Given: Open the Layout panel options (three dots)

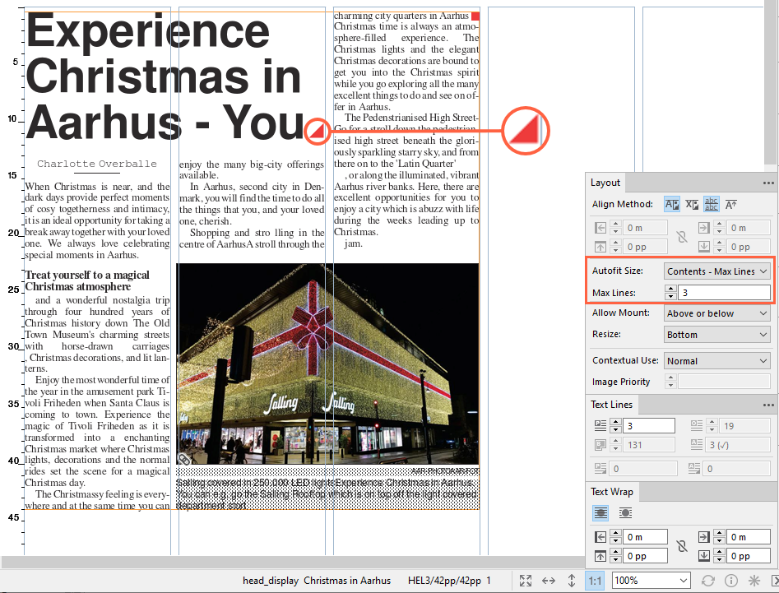Looking at the screenshot, I should [768, 183].
